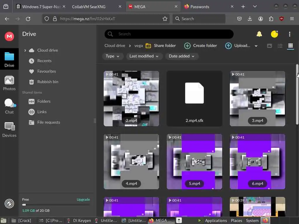Image resolution: width=299 pixels, height=224 pixels.
Task: Go back in browser
Action: coord(7,19)
